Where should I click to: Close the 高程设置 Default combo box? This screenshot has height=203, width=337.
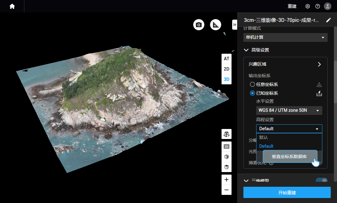(x=289, y=129)
